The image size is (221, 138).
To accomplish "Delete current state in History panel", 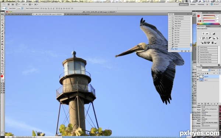I will pos(189,51).
